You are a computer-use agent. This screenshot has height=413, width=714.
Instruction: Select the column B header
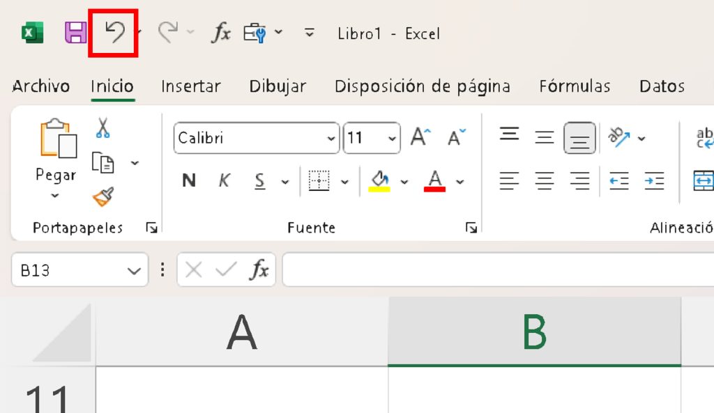click(x=534, y=332)
